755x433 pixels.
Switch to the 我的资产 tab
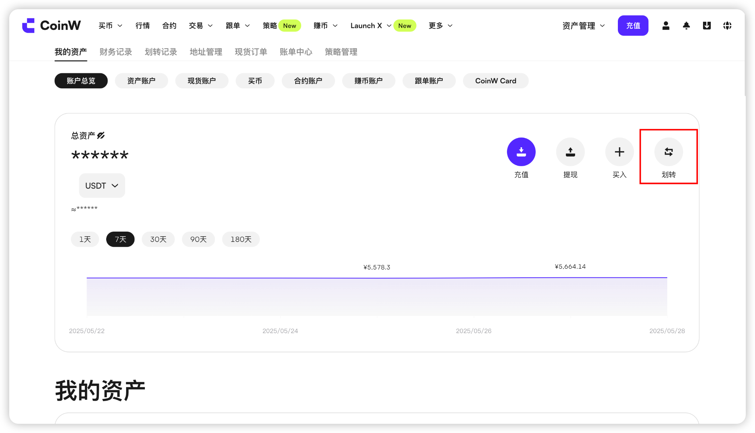pos(71,52)
